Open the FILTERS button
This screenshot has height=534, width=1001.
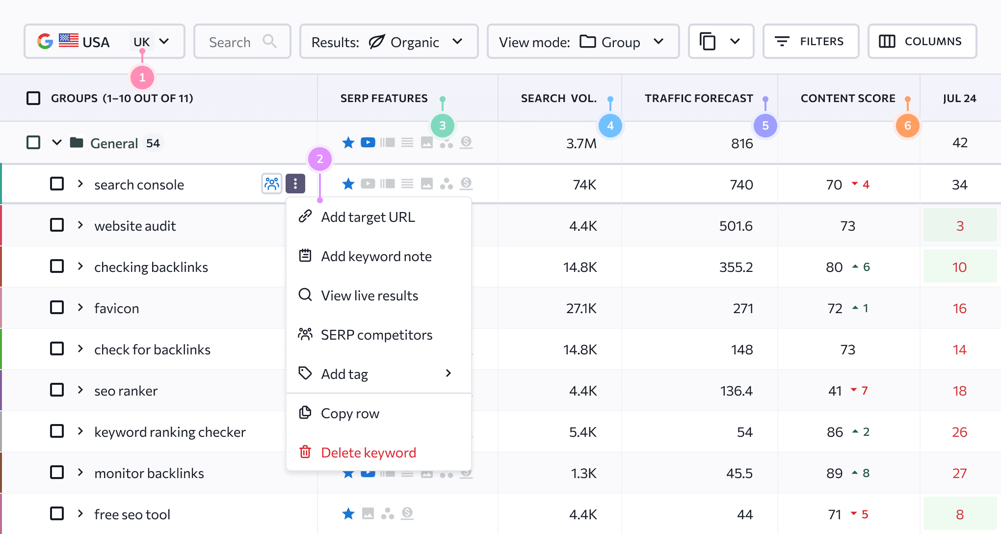(x=811, y=42)
